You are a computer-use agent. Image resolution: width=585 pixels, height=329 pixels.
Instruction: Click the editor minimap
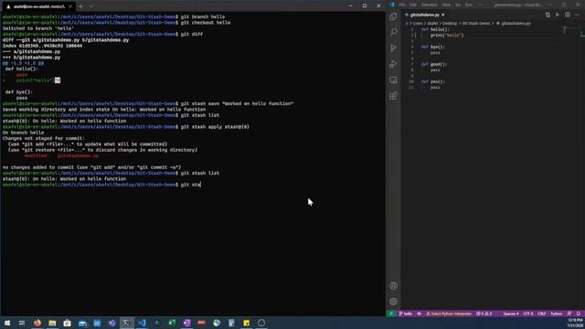565,30
